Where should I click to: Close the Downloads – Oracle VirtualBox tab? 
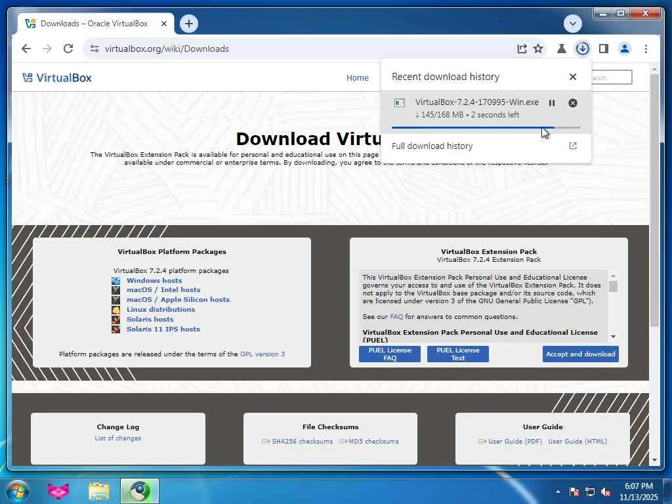pyautogui.click(x=163, y=24)
